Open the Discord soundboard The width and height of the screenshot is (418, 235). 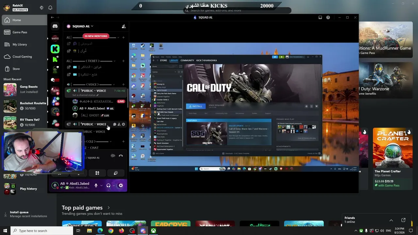[x=116, y=173]
